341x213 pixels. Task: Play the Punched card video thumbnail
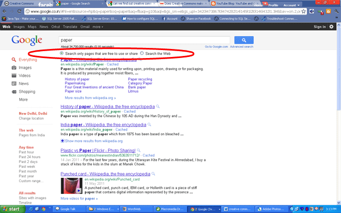(x=71, y=186)
